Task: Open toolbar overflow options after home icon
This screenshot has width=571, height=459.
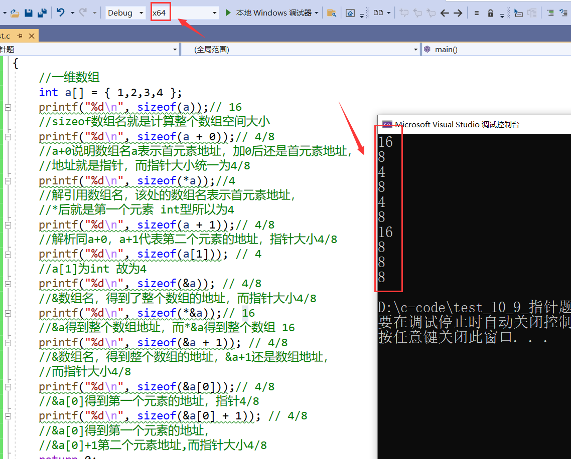Action: [362, 15]
